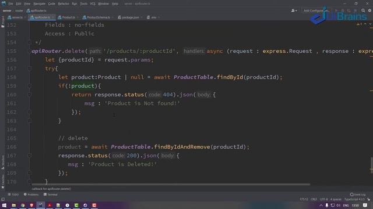The width and height of the screenshot is (373, 209).
Task: Click on findByIdAndRemove in line 166
Action: point(182,147)
